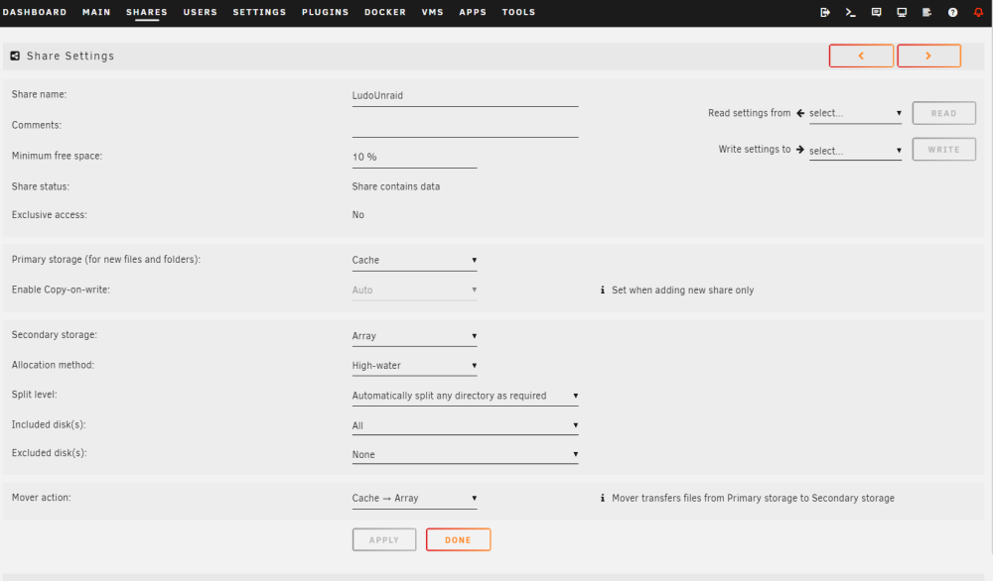993x581 pixels.
Task: Click the 'Split level:' label
Action: (x=34, y=394)
